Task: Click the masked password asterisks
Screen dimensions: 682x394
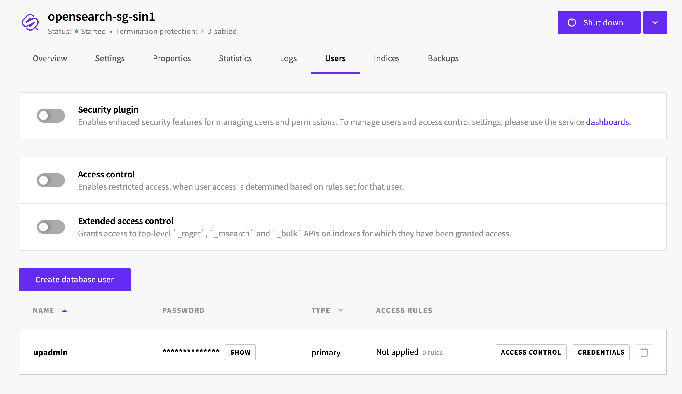Action: tap(191, 351)
